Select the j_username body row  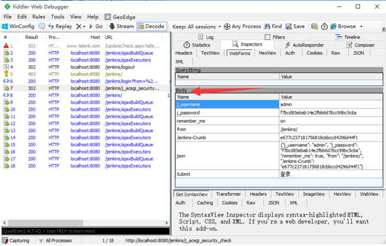pos(279,104)
